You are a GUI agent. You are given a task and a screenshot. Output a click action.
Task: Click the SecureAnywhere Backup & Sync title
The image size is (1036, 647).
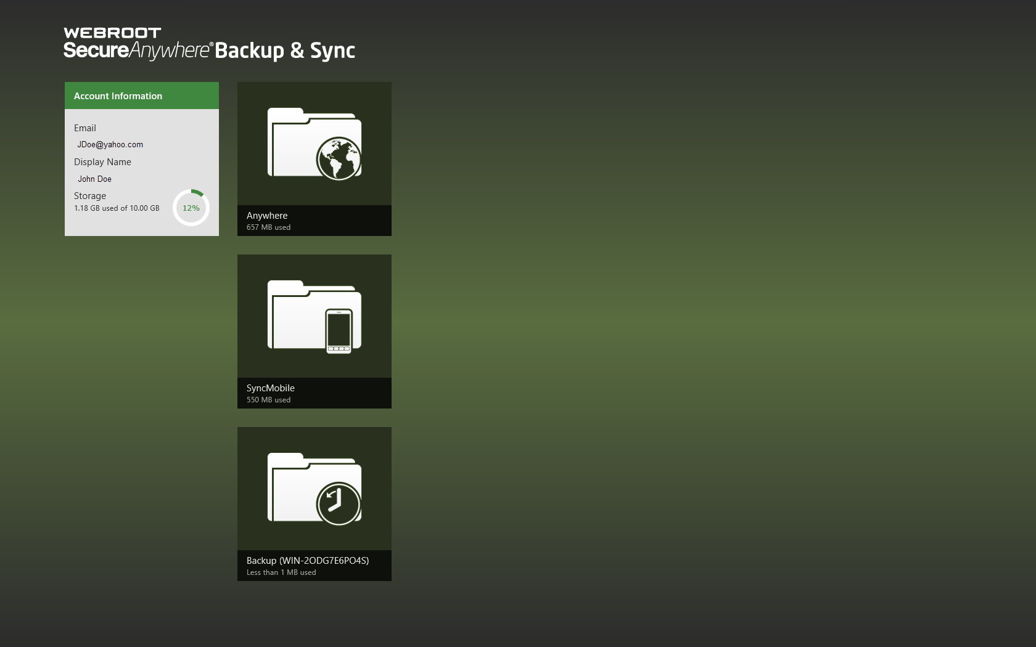(x=210, y=51)
